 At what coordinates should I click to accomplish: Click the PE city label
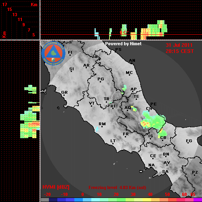(154, 104)
